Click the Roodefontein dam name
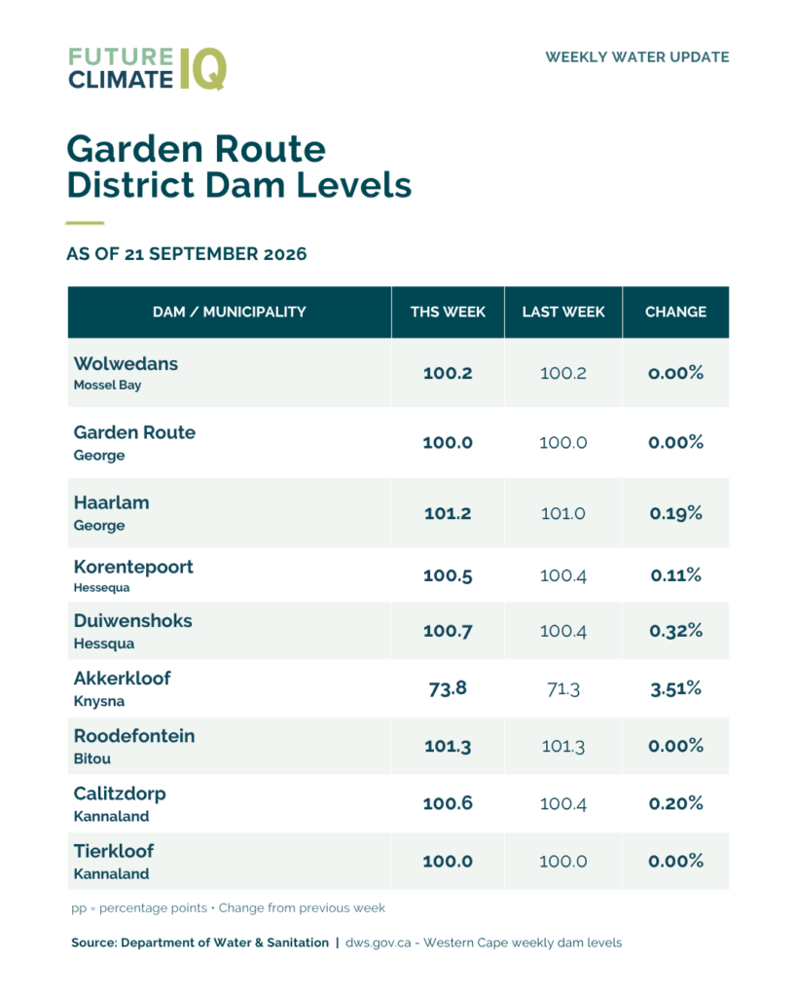The image size is (797, 997). (x=134, y=736)
